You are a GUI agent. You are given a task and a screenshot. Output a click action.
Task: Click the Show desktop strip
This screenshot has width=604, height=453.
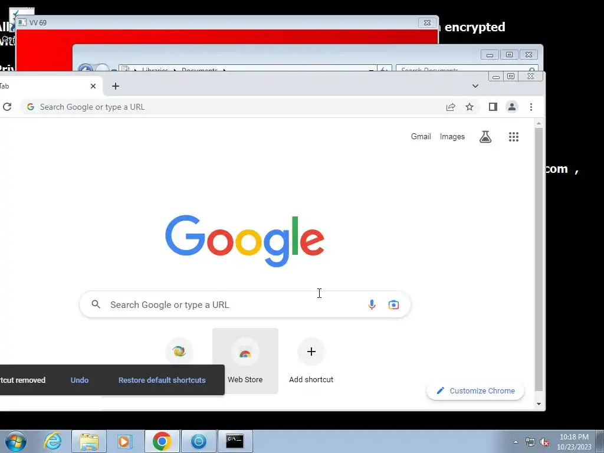pos(600,441)
